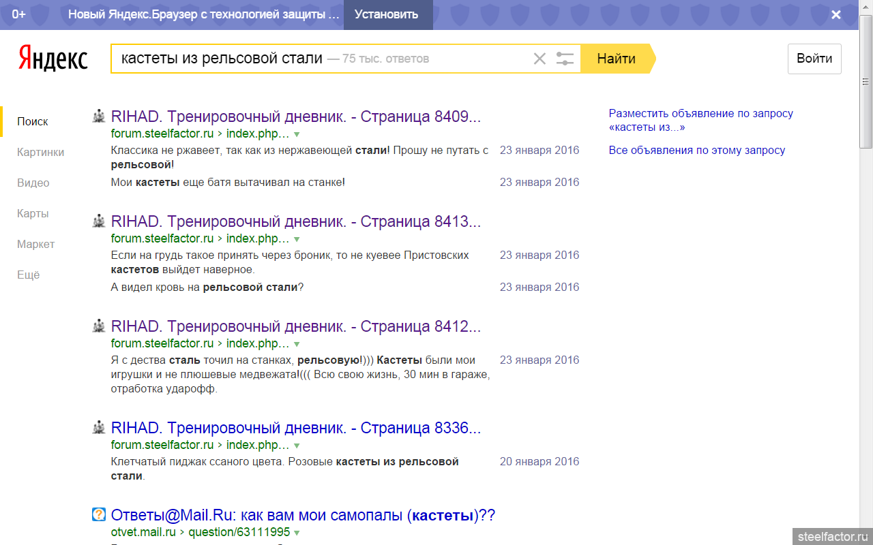Image resolution: width=873 pixels, height=545 pixels.
Task: Switch to Видео search tab
Action: point(33,183)
